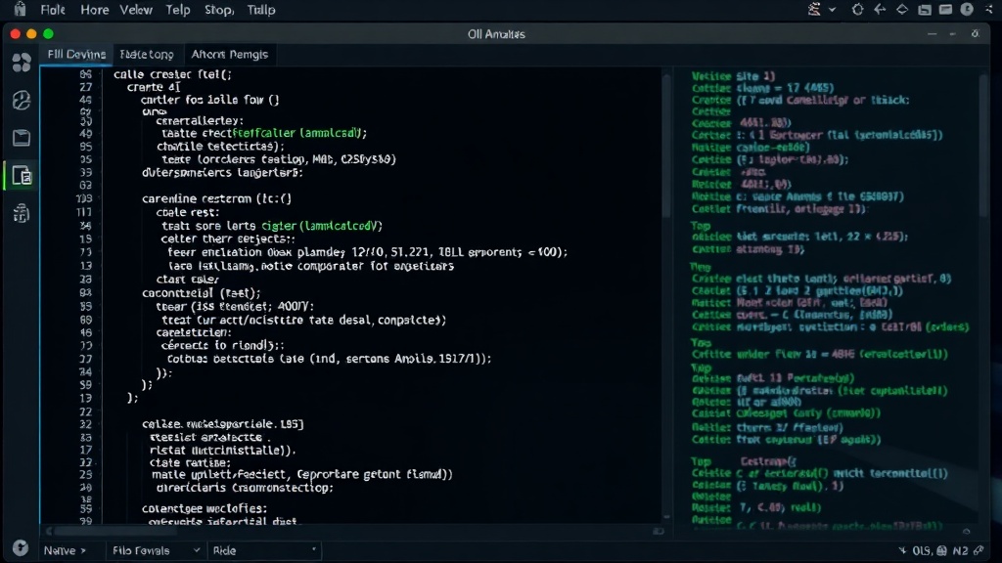Click the Nanve status bar button
The image size is (1002, 563).
(65, 550)
